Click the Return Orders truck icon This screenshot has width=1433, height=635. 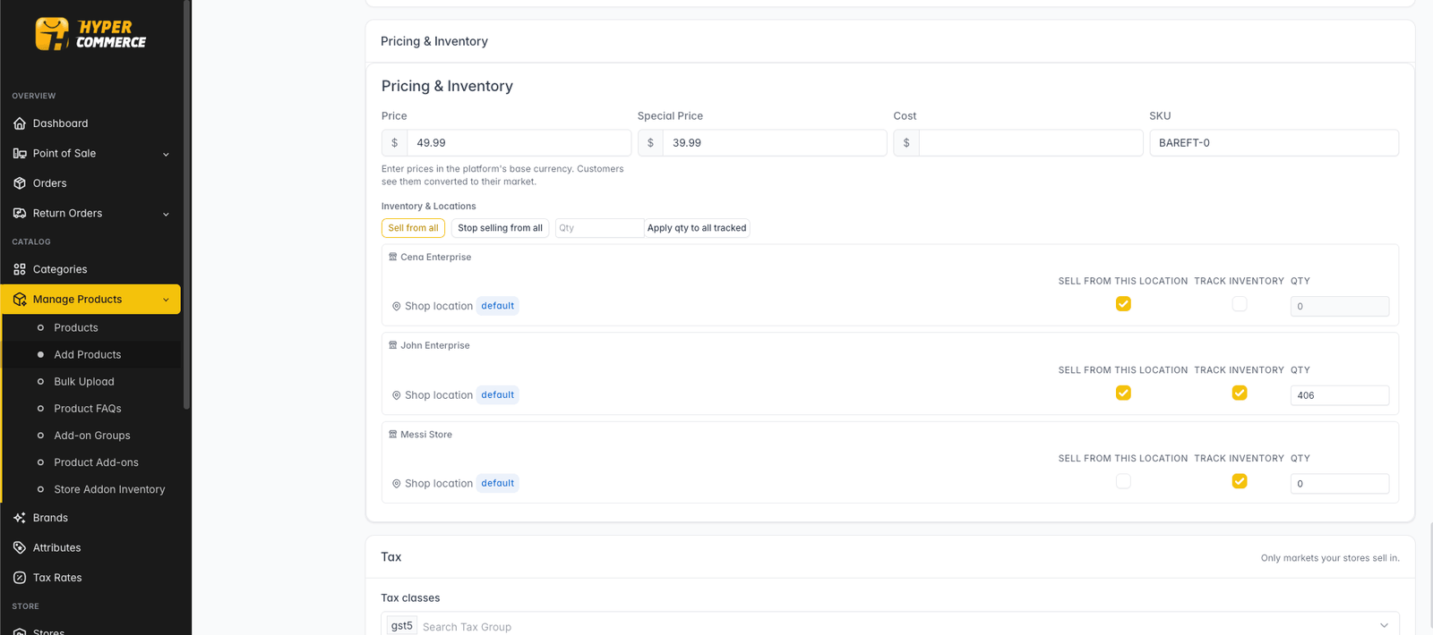(20, 213)
